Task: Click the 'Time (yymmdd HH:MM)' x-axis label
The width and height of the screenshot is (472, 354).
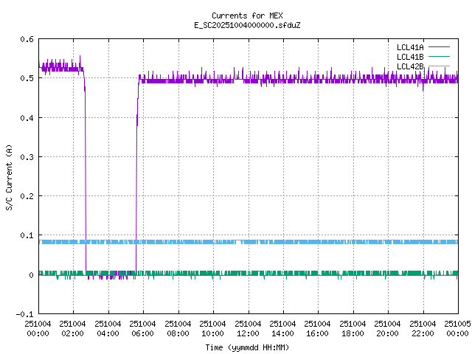Action: (247, 346)
